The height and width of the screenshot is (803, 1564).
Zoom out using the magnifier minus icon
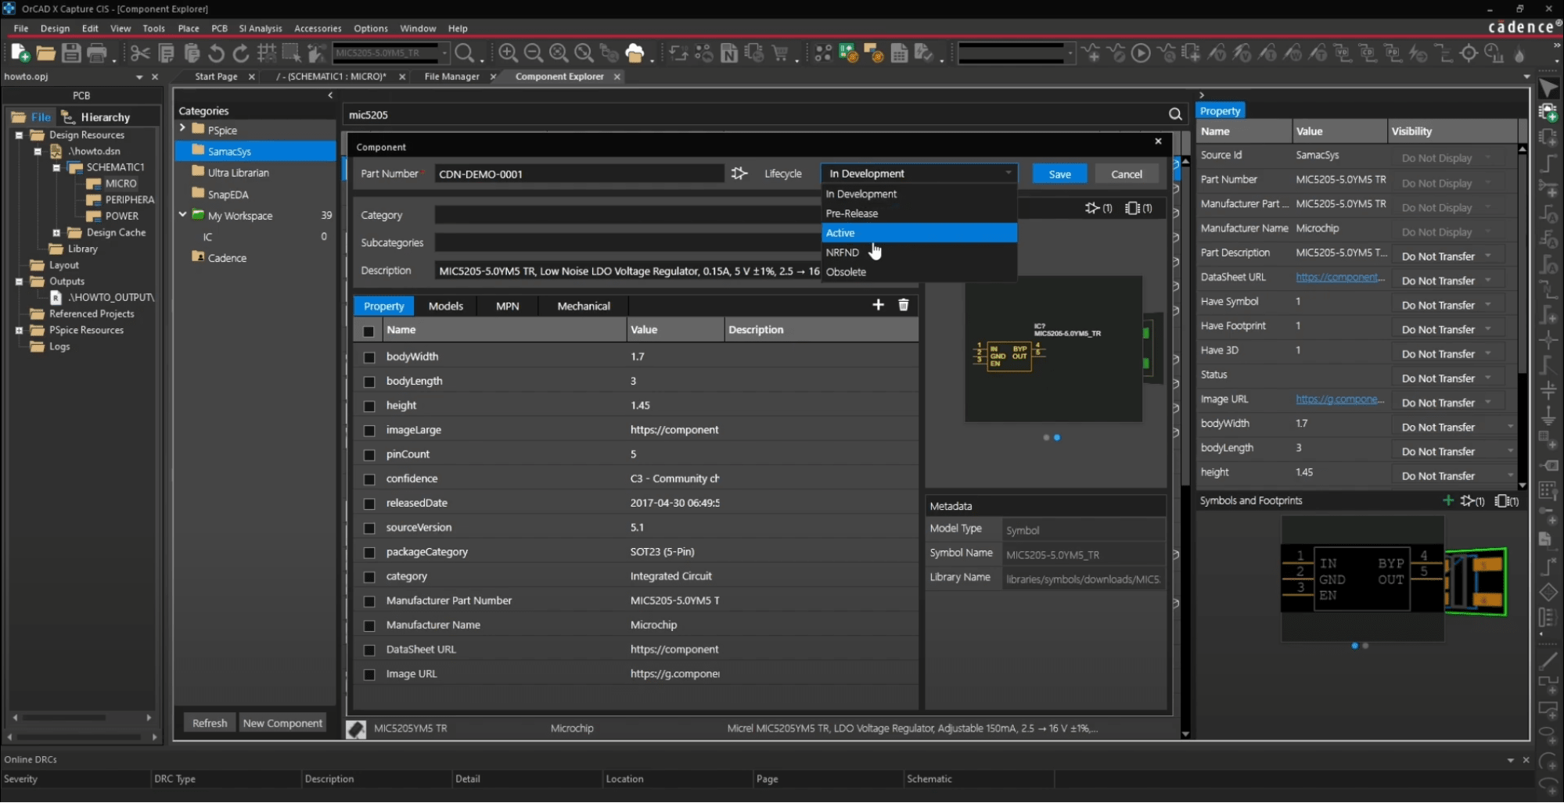click(533, 53)
